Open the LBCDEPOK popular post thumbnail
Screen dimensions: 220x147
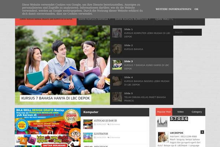coord(163,137)
